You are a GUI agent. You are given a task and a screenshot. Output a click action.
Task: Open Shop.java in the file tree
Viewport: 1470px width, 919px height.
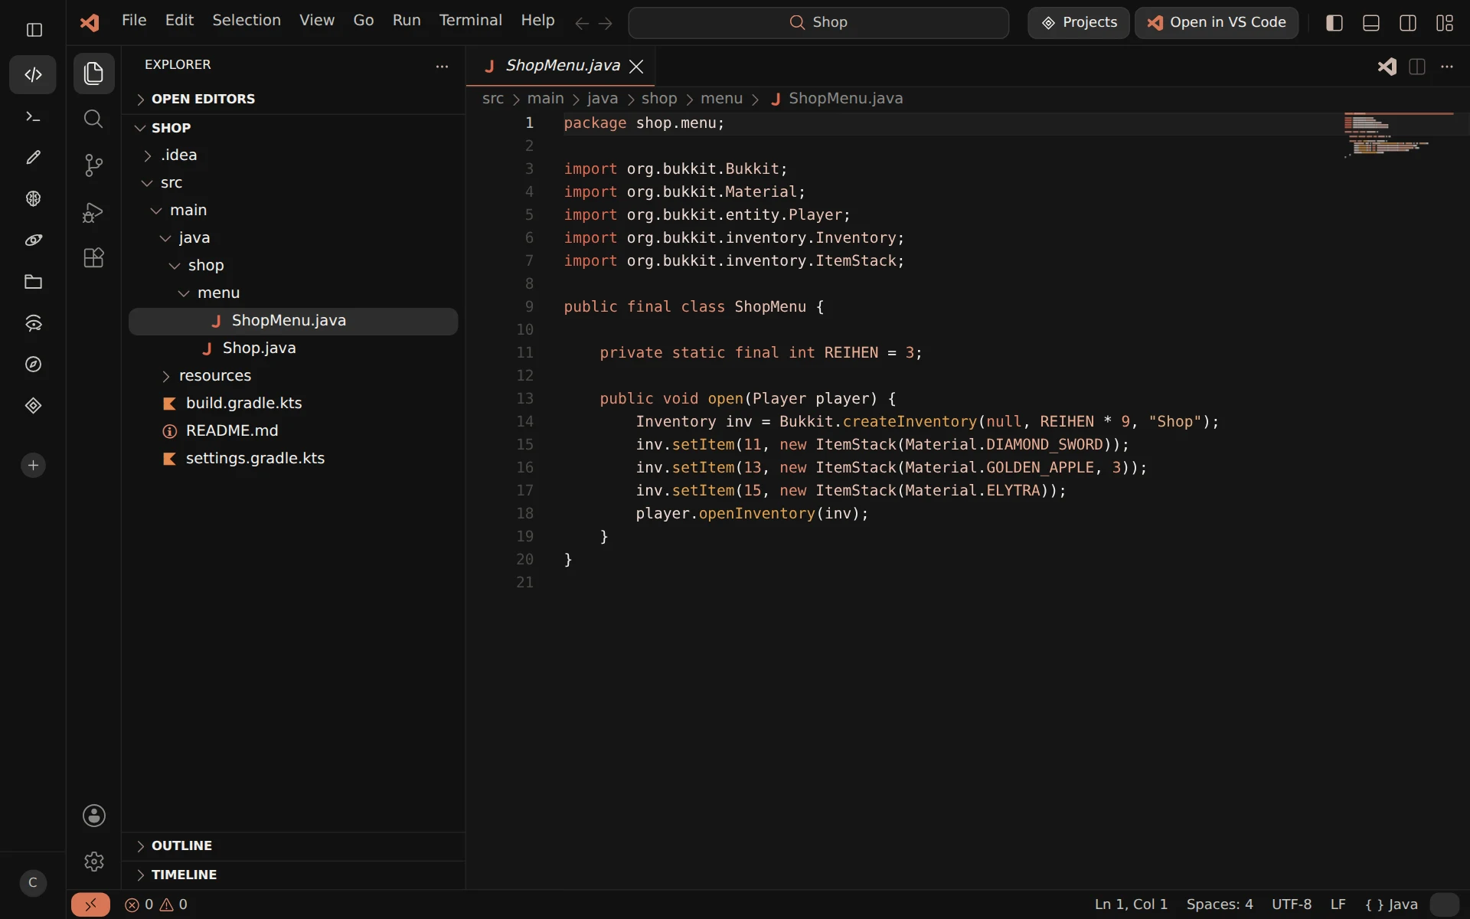tap(293, 348)
